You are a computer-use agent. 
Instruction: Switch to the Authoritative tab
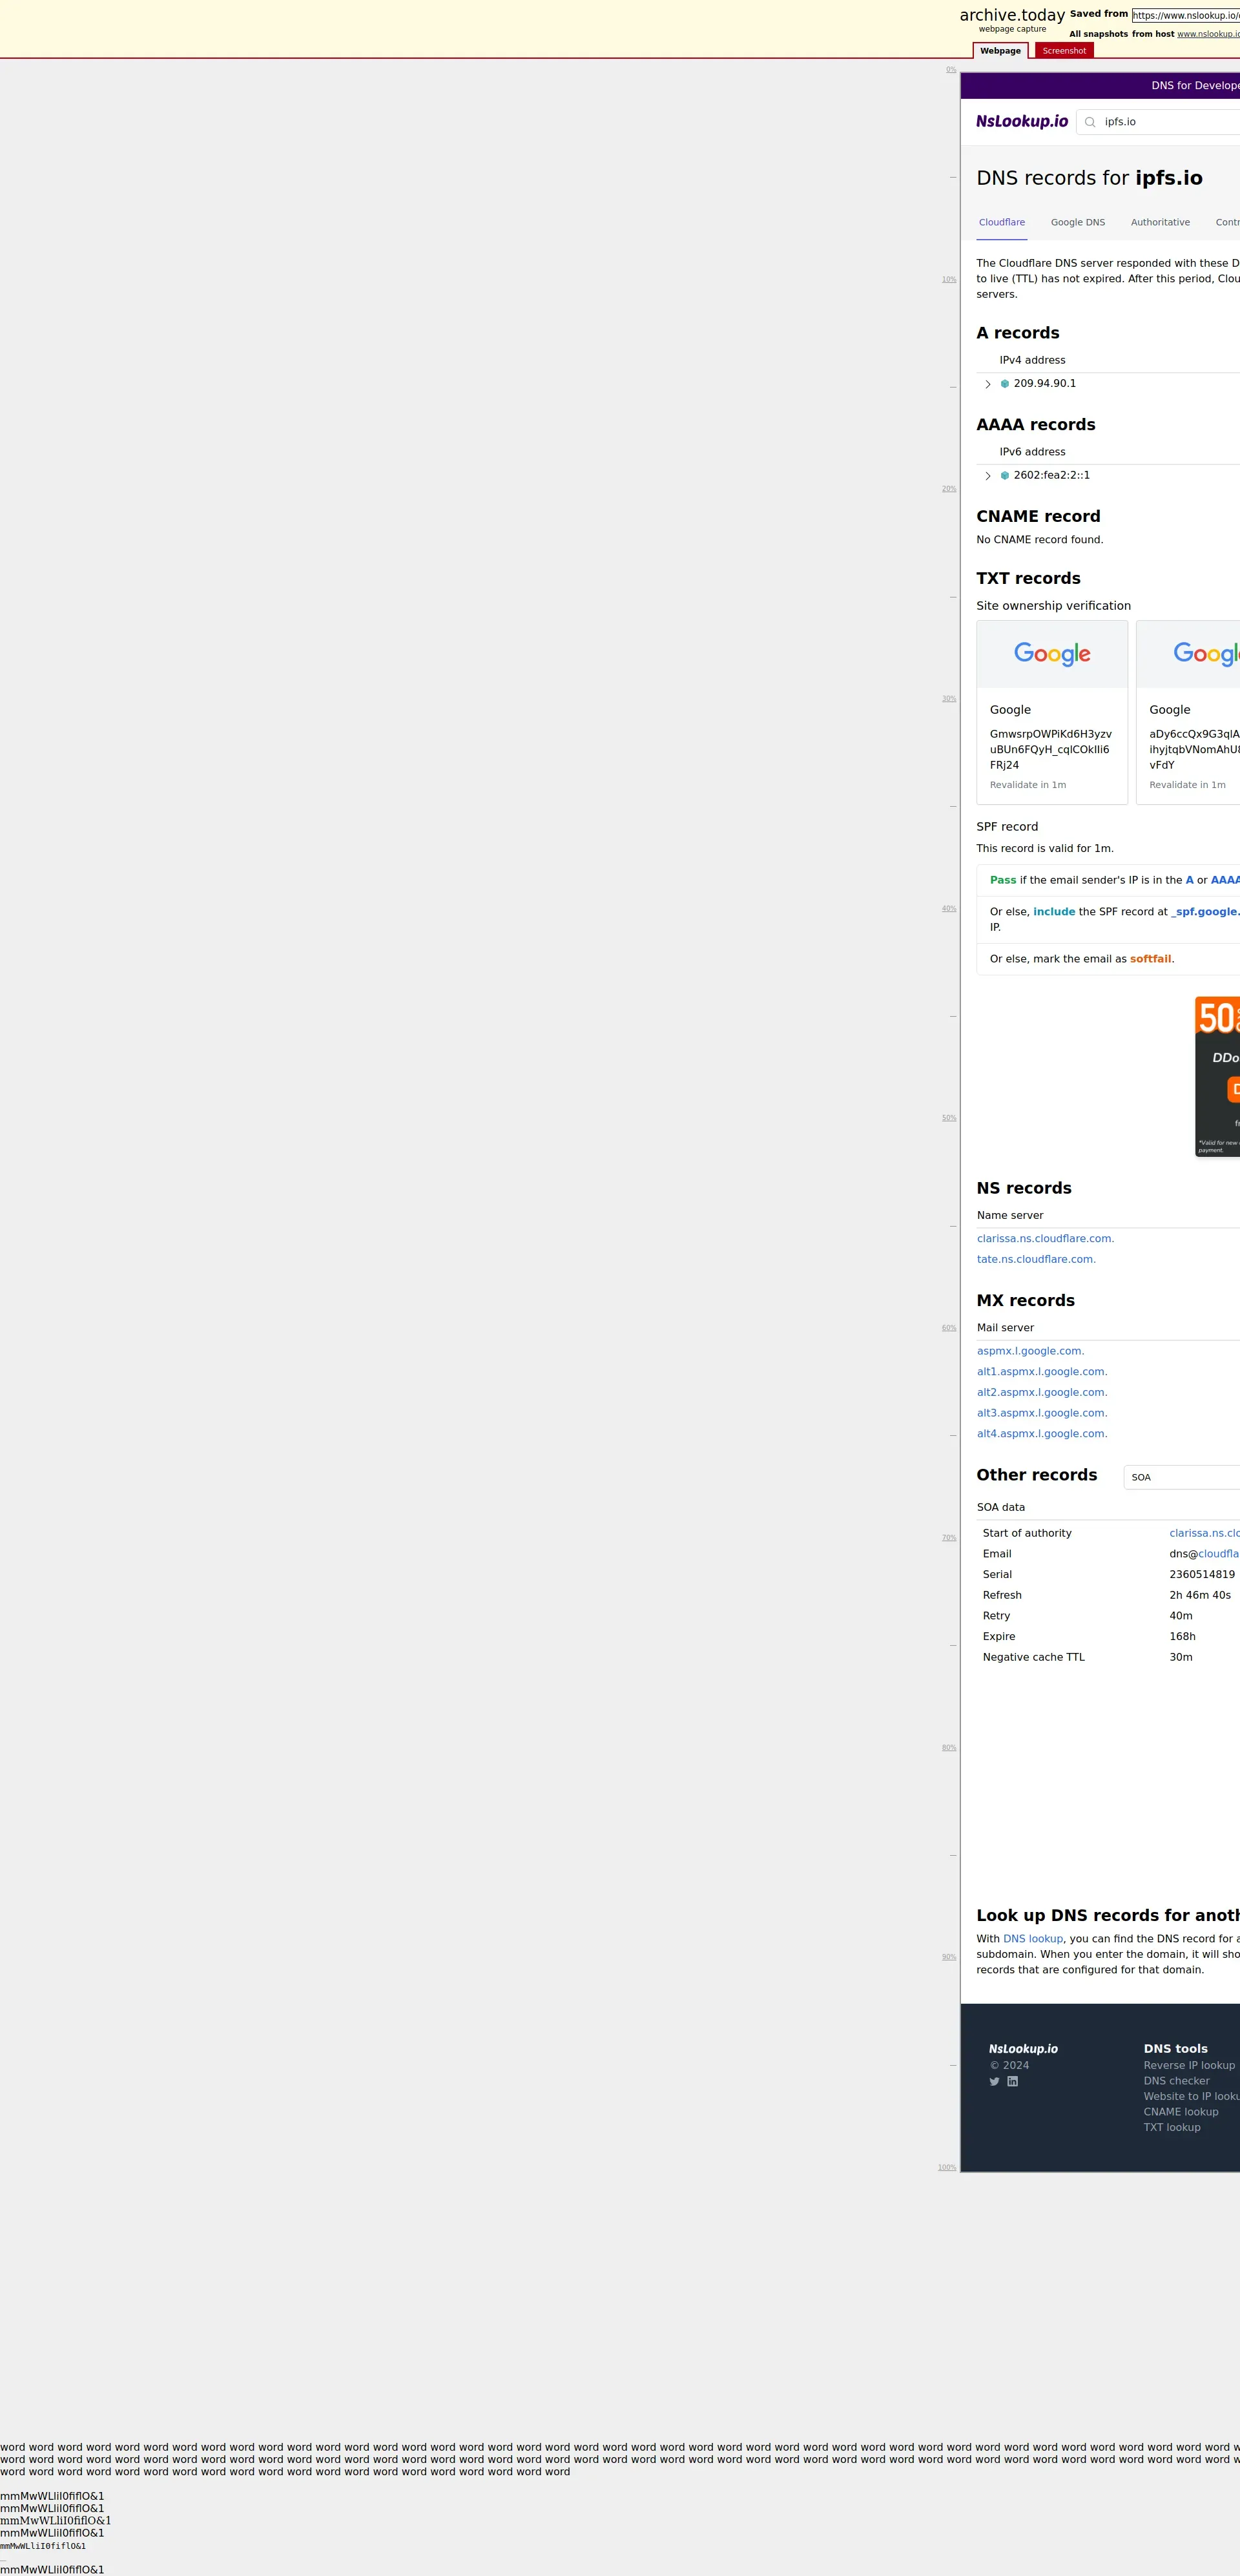click(1160, 222)
